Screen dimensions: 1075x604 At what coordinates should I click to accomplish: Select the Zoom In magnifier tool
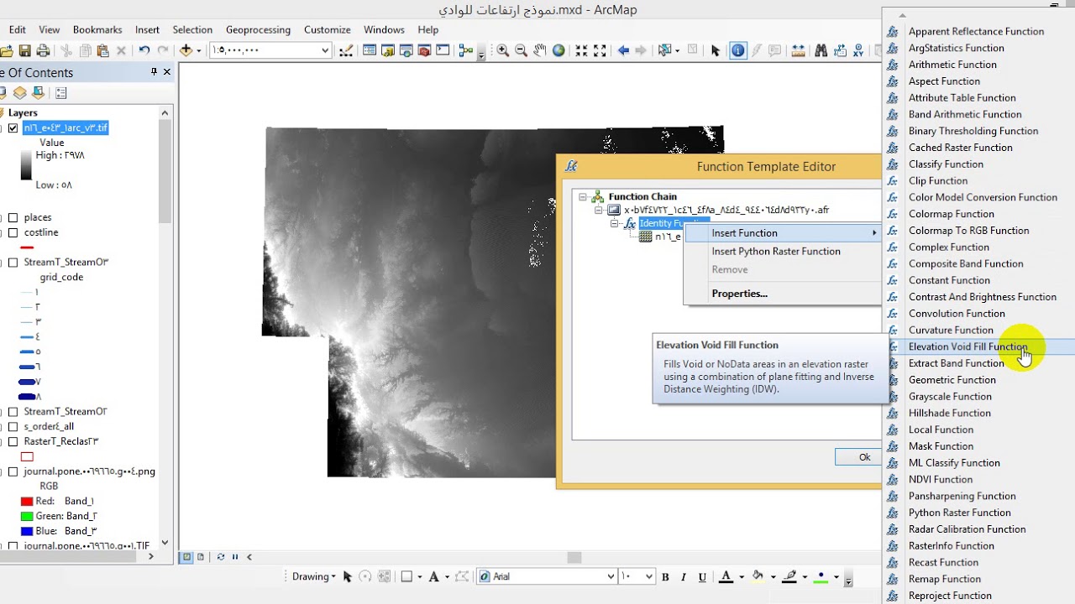coord(503,50)
